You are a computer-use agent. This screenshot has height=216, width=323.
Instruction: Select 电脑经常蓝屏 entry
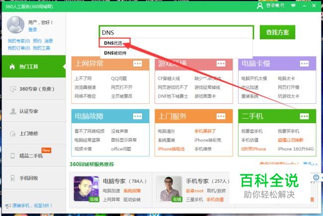tap(87, 140)
